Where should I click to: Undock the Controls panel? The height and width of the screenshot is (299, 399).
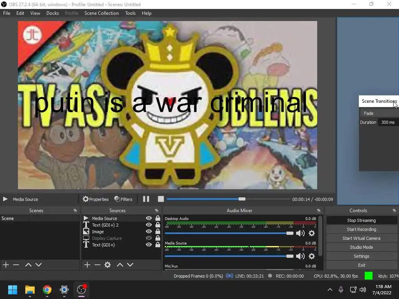(394, 211)
